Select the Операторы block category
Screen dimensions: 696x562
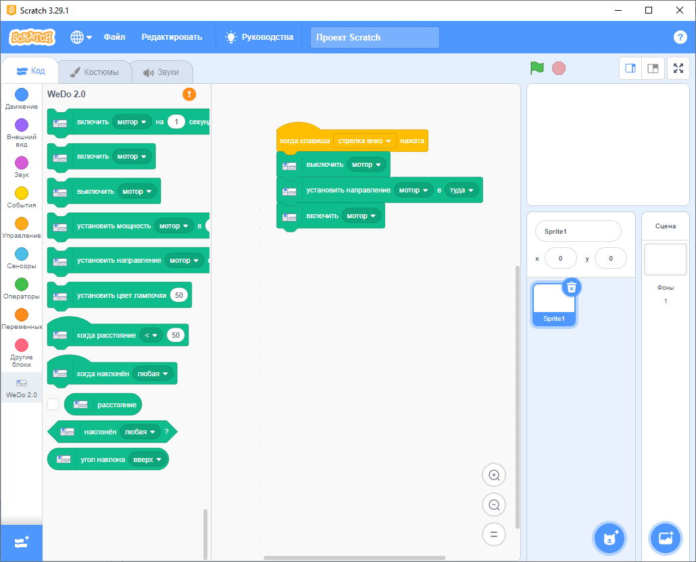click(22, 288)
